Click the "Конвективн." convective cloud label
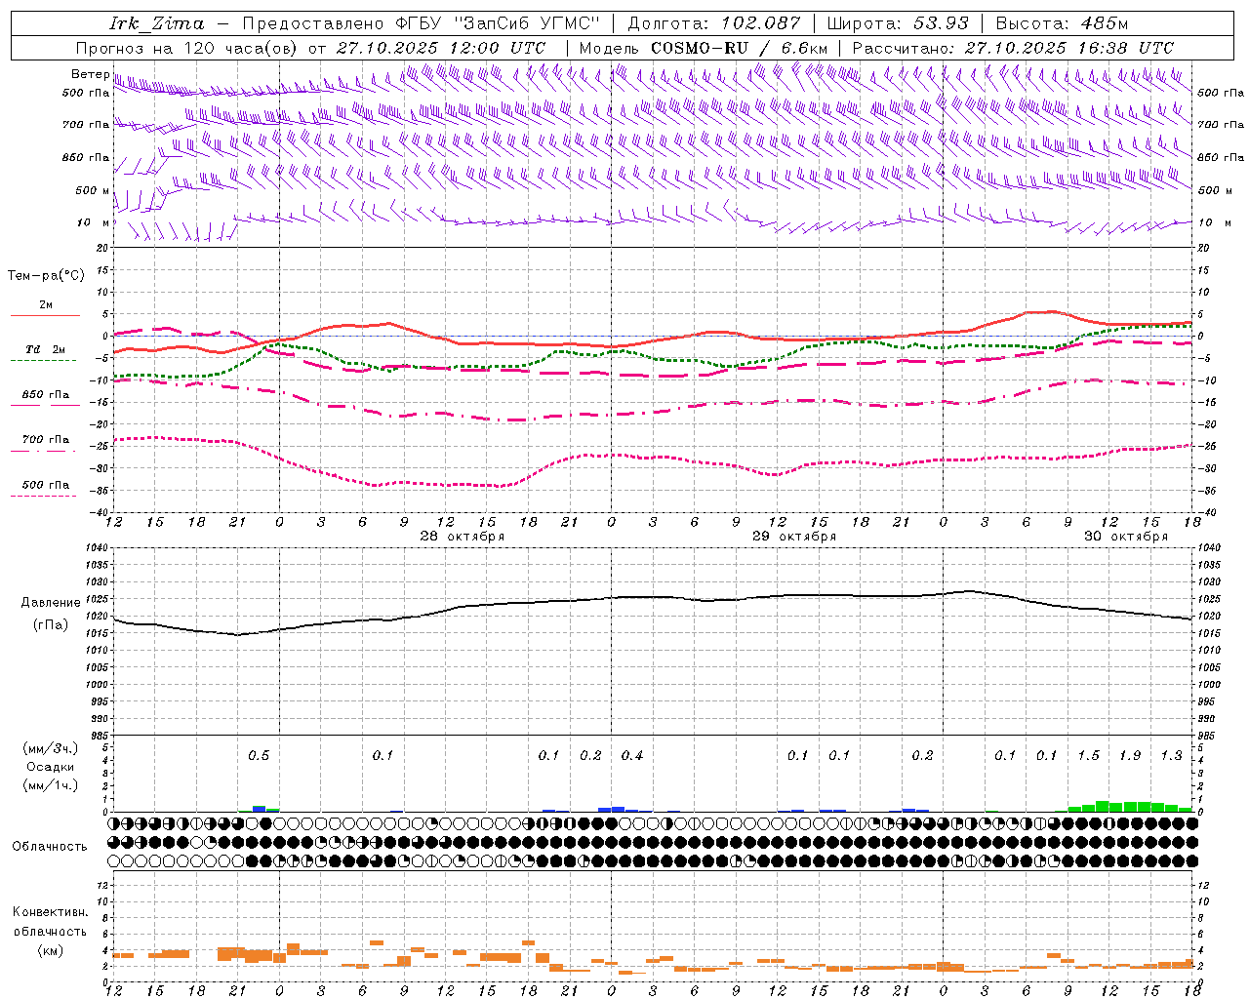1249x999 pixels. (51, 912)
